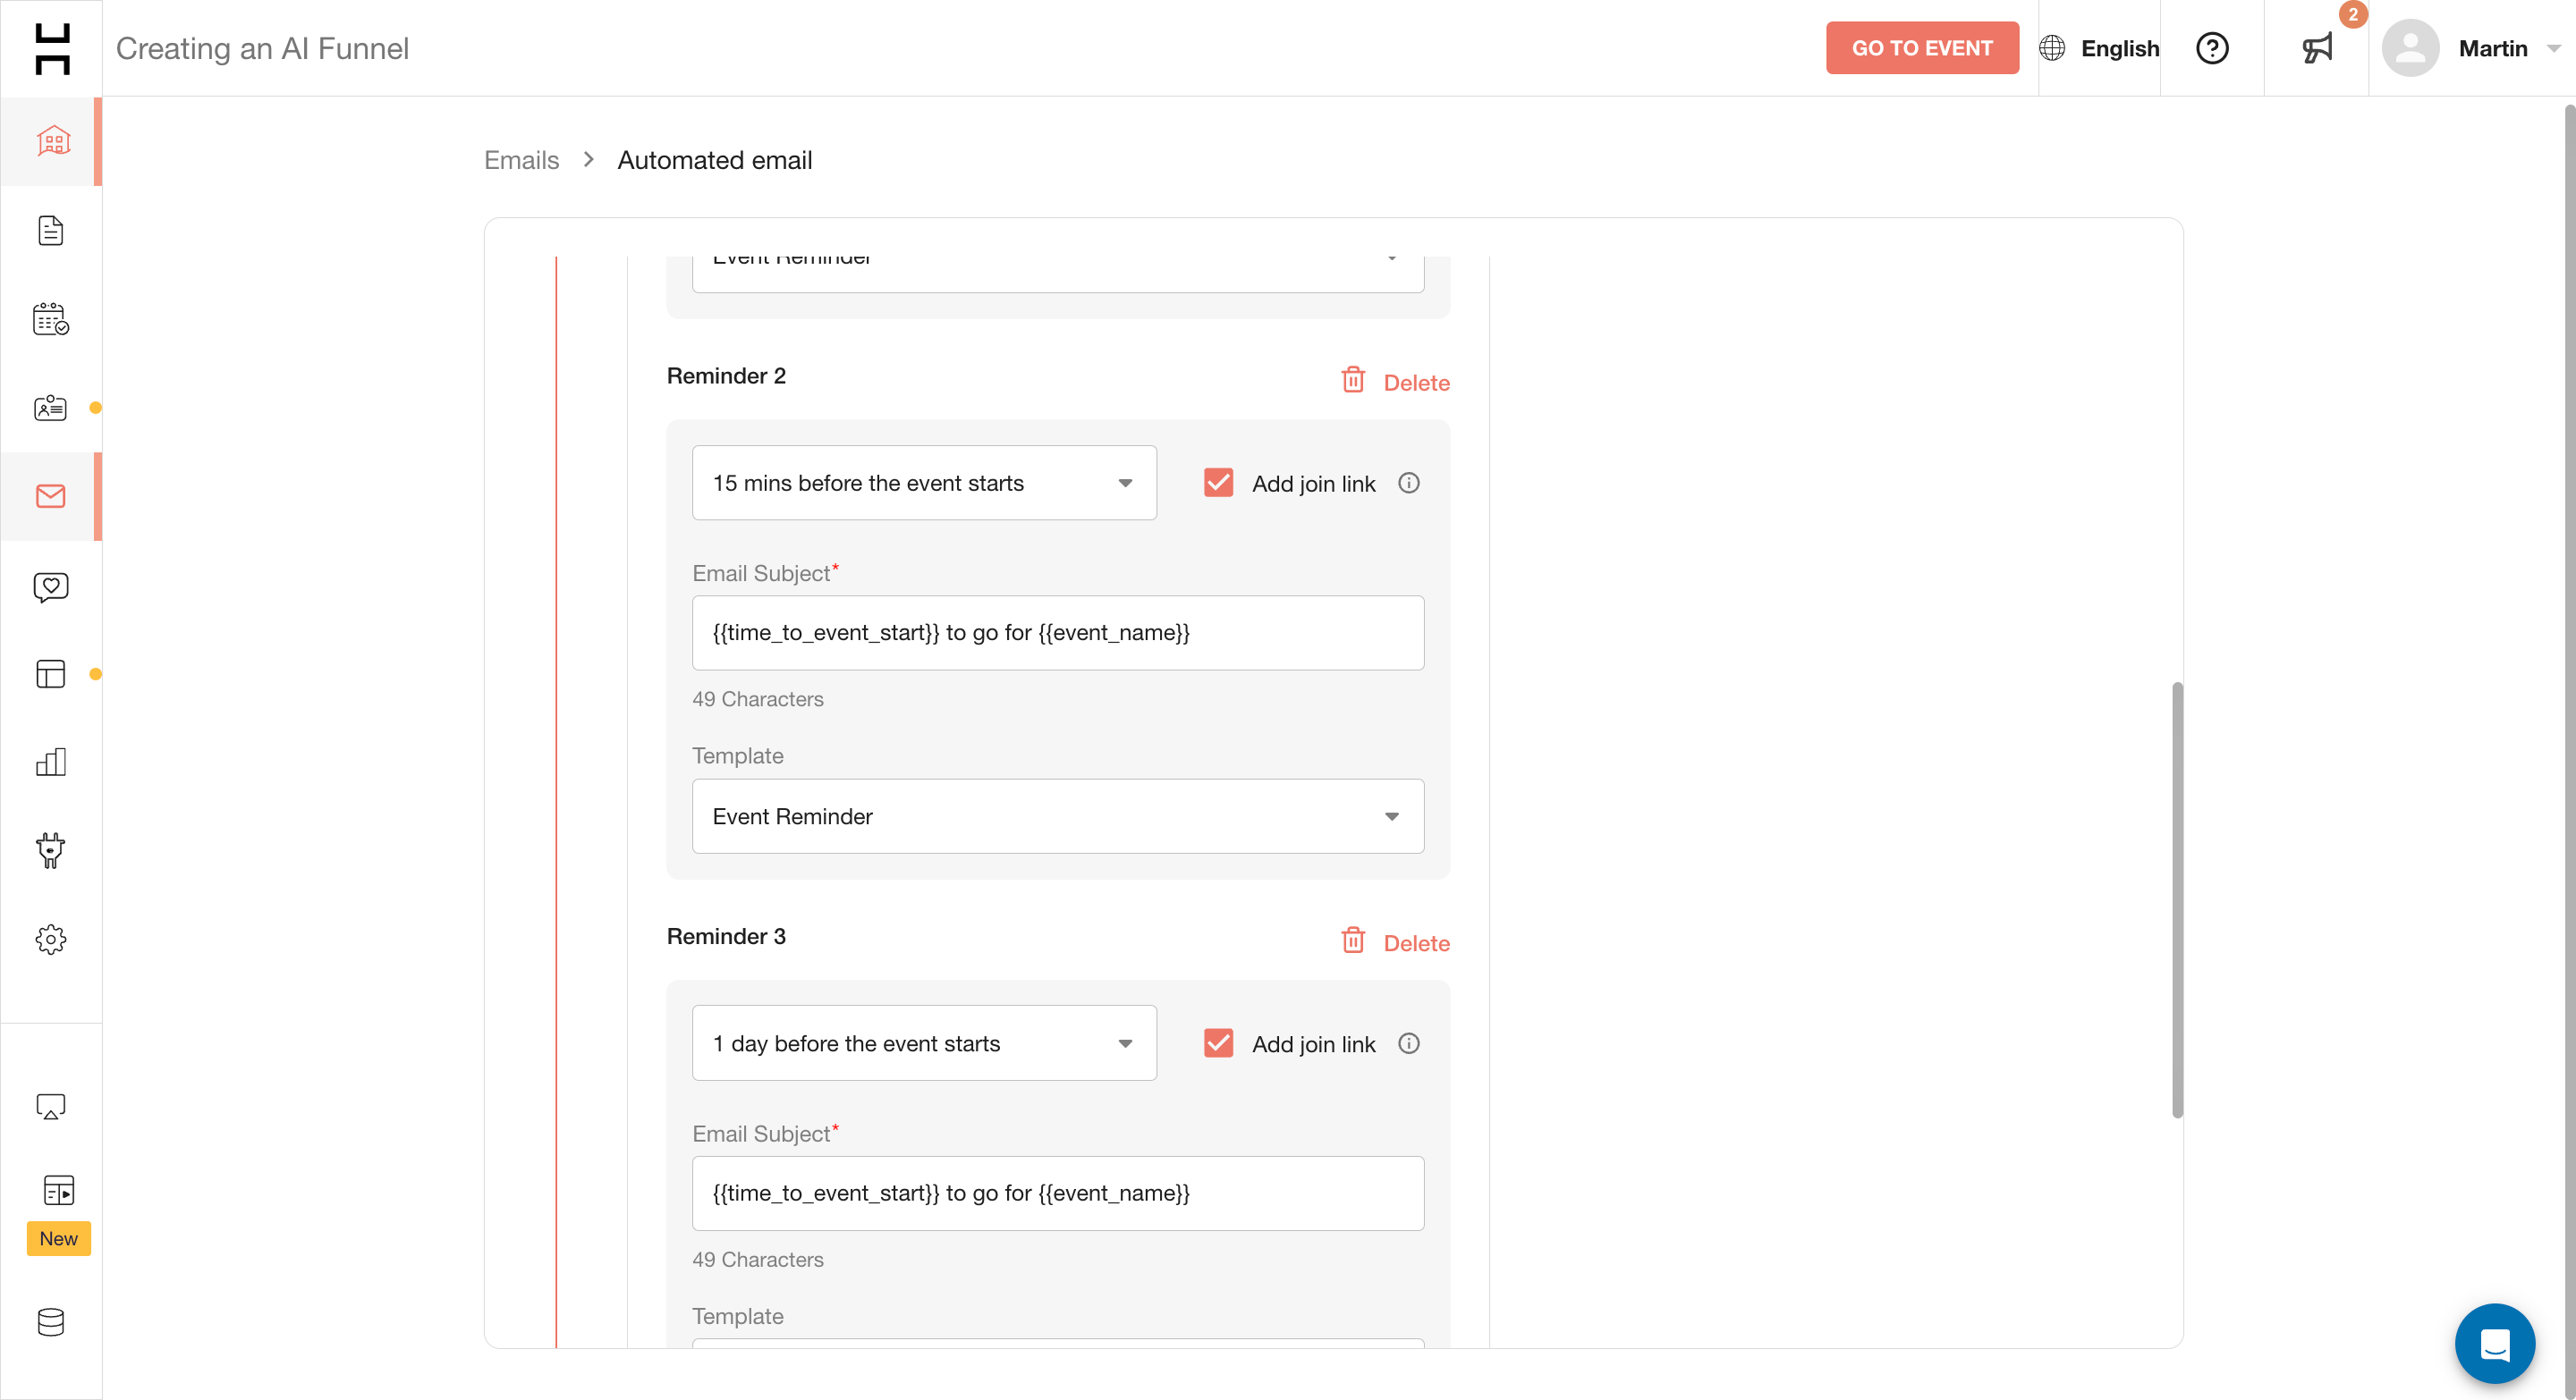Click the trash icon for Reminder 2

pyautogui.click(x=1353, y=380)
